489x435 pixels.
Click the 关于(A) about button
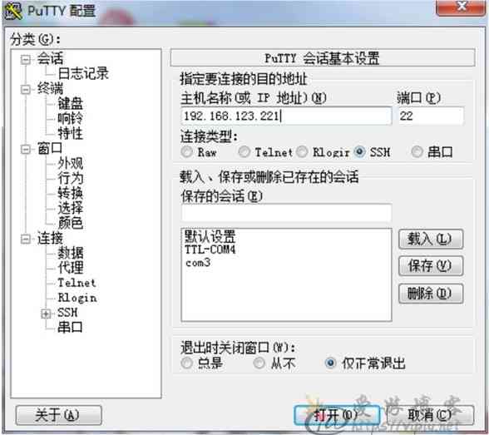point(58,415)
